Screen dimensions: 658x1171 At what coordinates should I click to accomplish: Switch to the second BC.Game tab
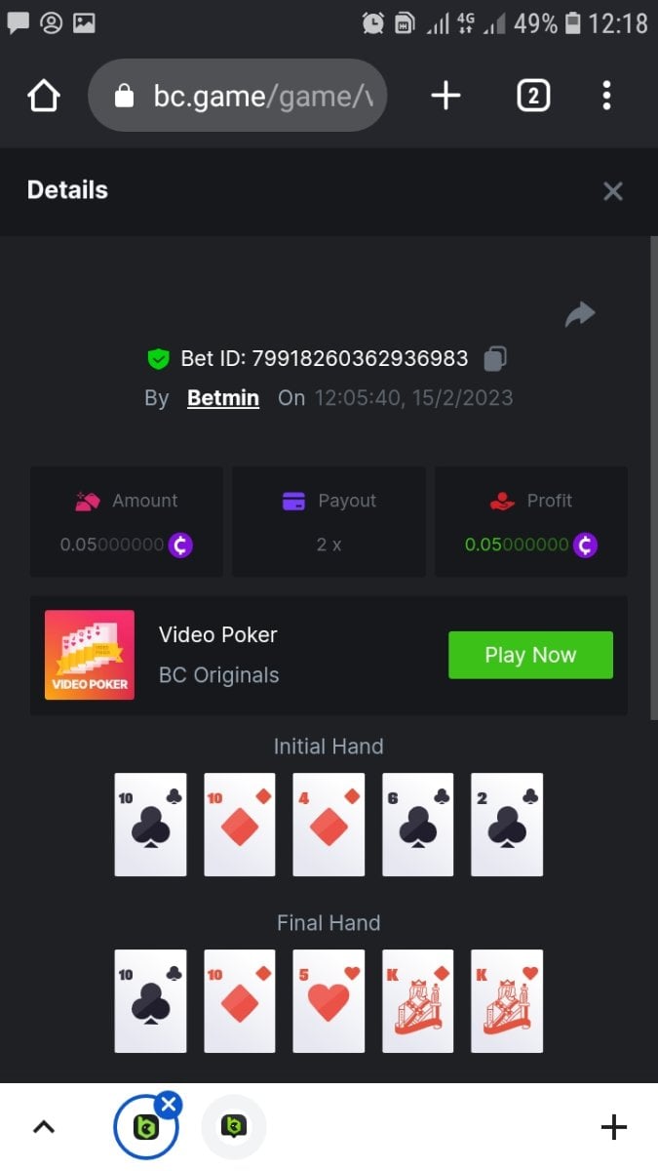[x=233, y=1127]
